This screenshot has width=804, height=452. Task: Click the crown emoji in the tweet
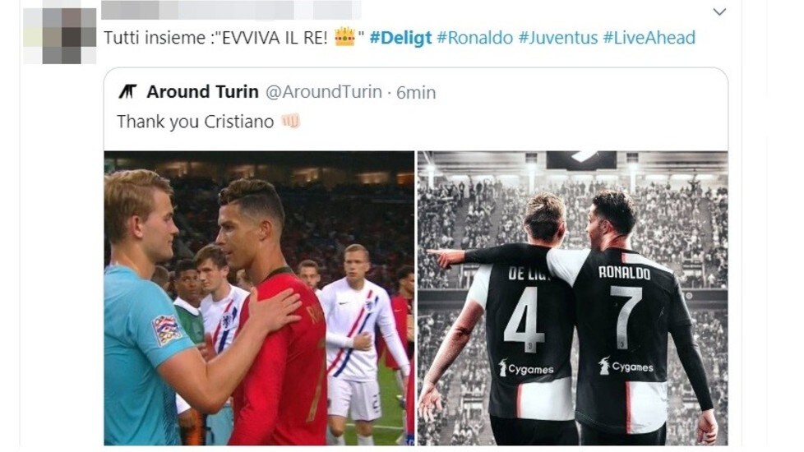tap(344, 37)
